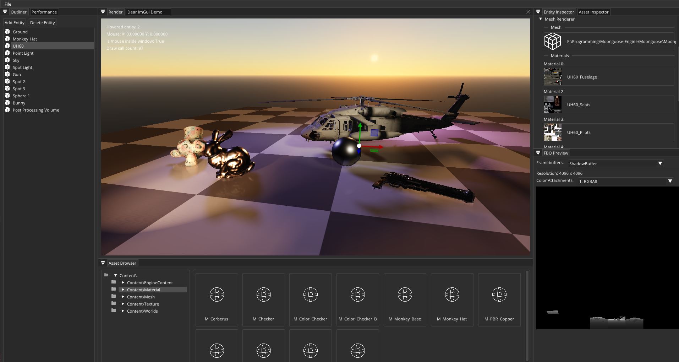Open the File menu
This screenshot has width=679, height=362.
coord(8,4)
